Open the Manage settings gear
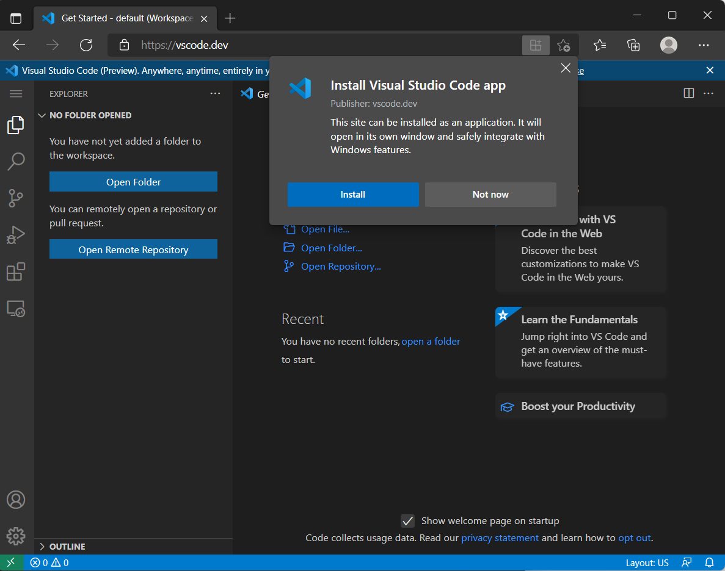The width and height of the screenshot is (725, 571). click(x=16, y=536)
